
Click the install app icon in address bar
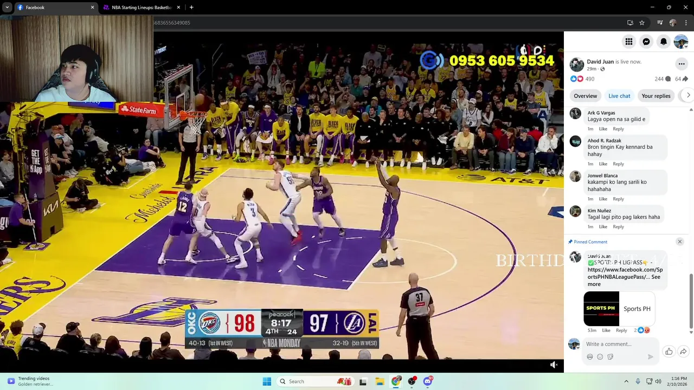(630, 23)
